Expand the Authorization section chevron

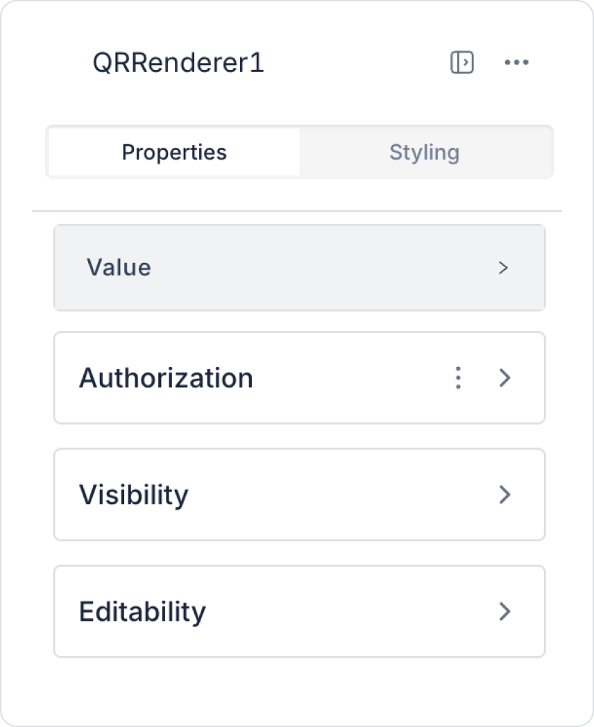point(505,378)
